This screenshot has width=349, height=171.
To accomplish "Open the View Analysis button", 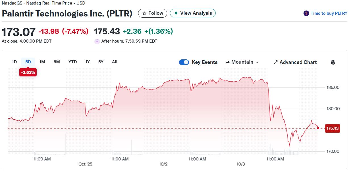I will coord(193,13).
